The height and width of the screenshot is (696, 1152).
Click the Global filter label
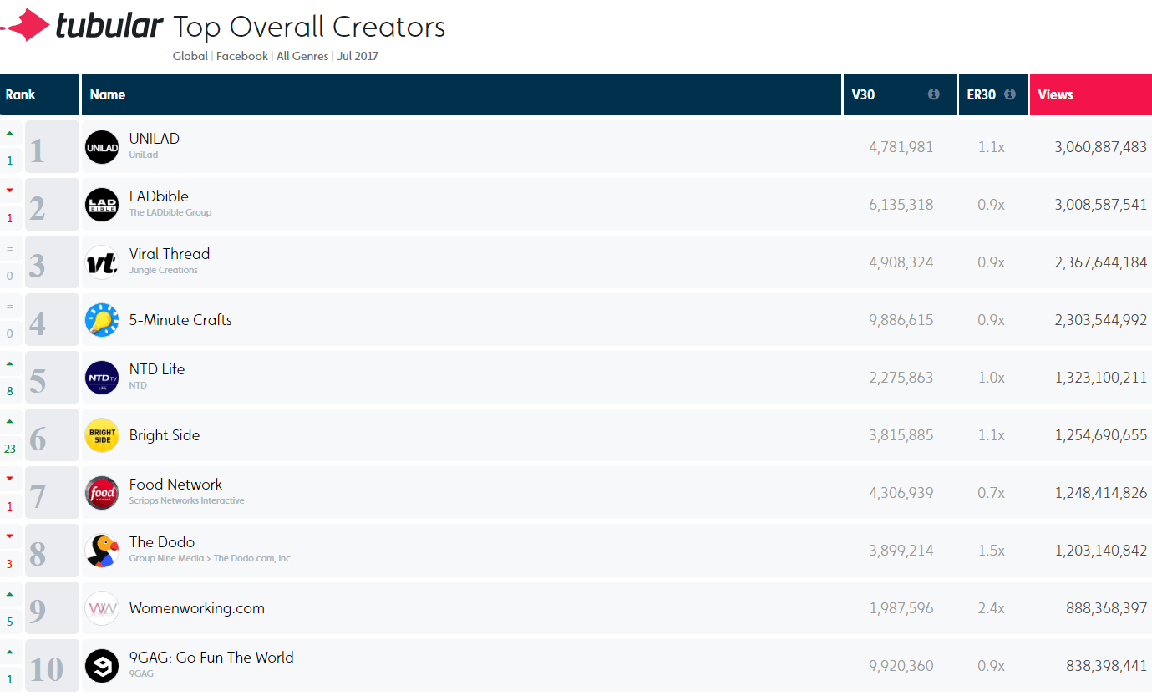pos(190,56)
